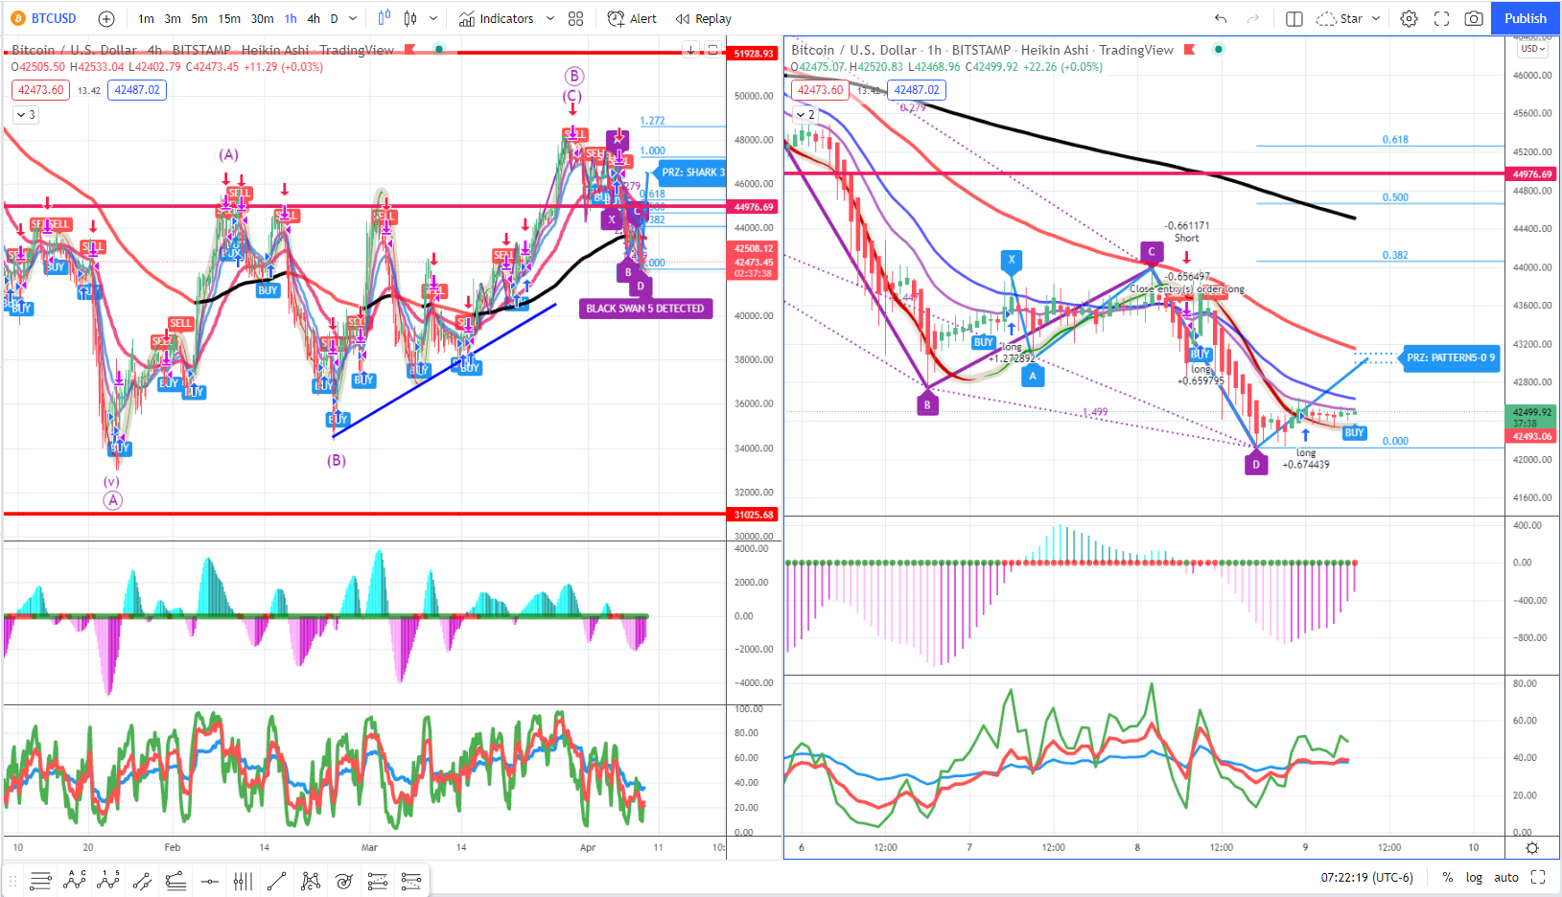Screen dimensions: 1562x897
Task: Select the parallel channel drawing tool
Action: coord(142,881)
